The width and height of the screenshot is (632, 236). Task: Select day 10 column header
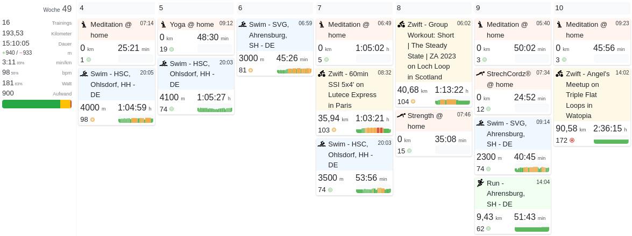tap(592, 8)
